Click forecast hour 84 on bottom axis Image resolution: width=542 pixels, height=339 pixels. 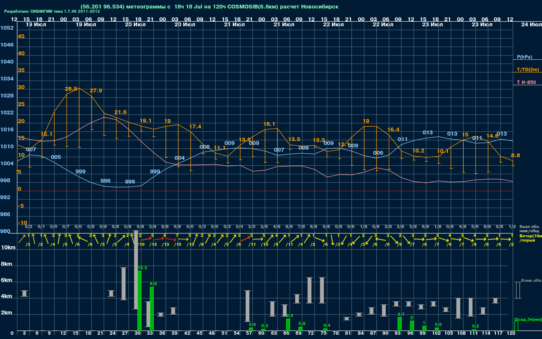360,333
